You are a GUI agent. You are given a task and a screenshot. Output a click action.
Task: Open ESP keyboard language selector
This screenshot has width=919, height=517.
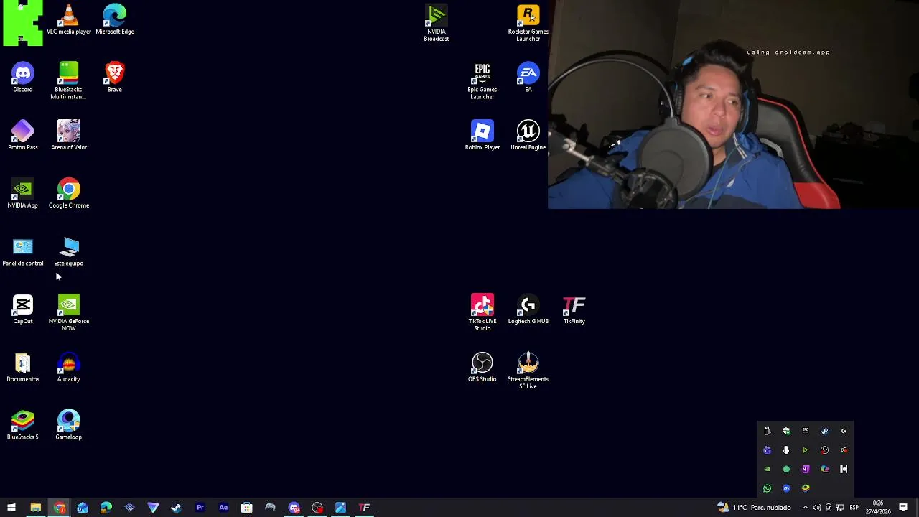tap(854, 508)
